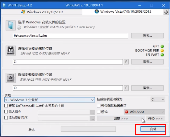Click 搜索 button for boot drive
Screen dimensions: 170x137
(147, 62)
